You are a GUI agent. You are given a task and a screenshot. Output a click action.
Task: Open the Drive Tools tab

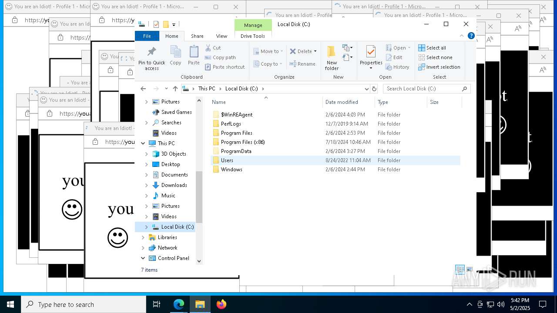click(253, 36)
